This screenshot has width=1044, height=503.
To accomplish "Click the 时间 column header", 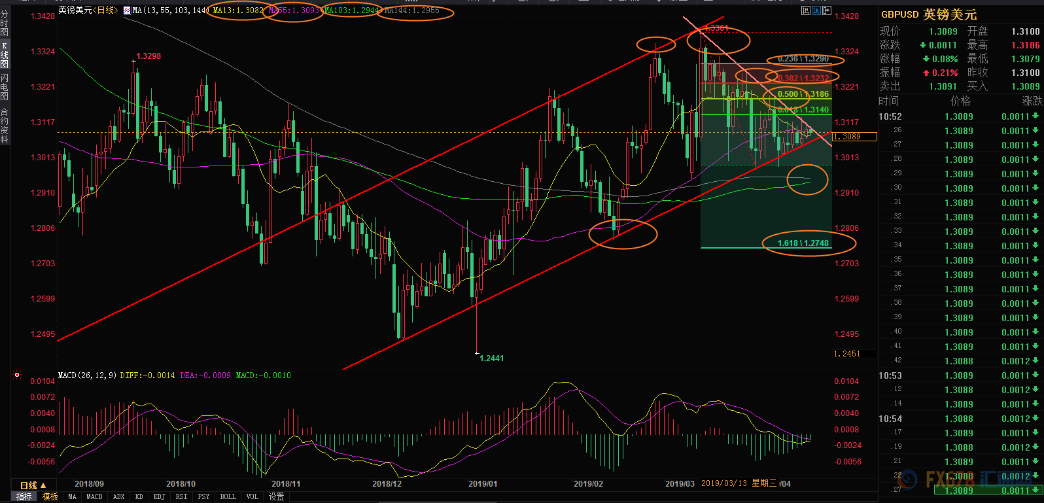I will (x=889, y=101).
